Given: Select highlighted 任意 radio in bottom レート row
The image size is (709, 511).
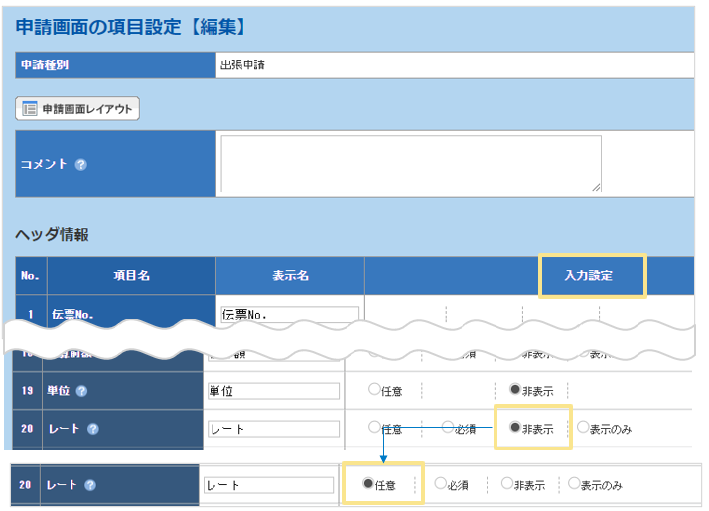Looking at the screenshot, I should [368, 485].
